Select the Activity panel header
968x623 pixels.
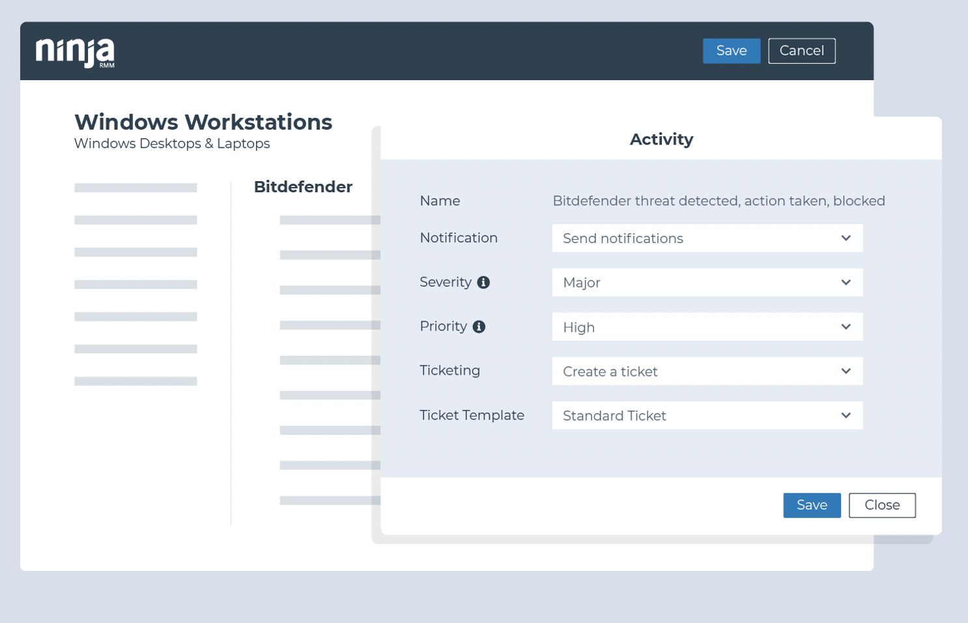pyautogui.click(x=661, y=139)
